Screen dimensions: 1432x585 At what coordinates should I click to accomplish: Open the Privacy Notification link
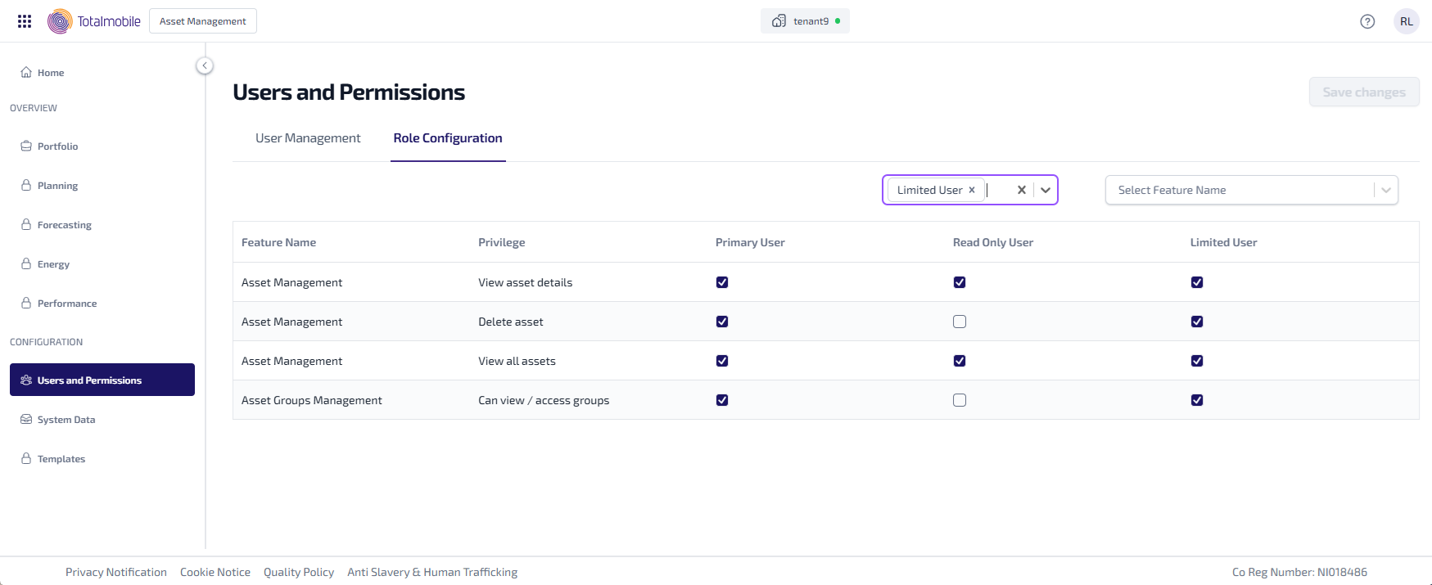click(116, 572)
